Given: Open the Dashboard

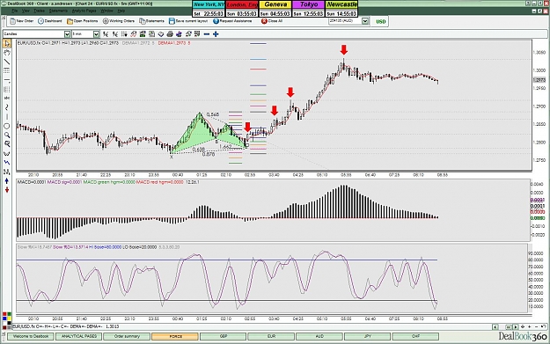Looking at the screenshot, I should coord(50,21).
